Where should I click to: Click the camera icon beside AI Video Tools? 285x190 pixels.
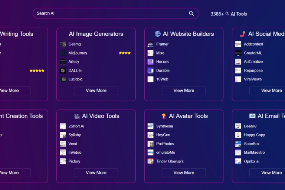77,116
